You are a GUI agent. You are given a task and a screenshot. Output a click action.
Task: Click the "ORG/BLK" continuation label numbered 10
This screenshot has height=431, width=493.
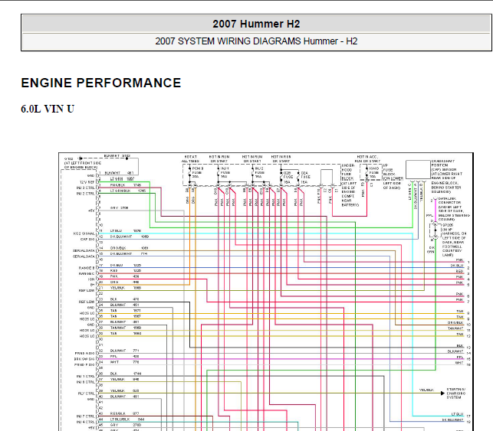[455, 323]
